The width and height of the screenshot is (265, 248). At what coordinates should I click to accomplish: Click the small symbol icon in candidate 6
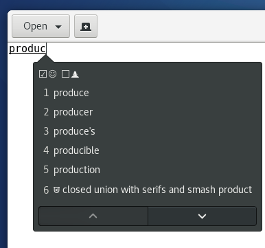pos(57,190)
